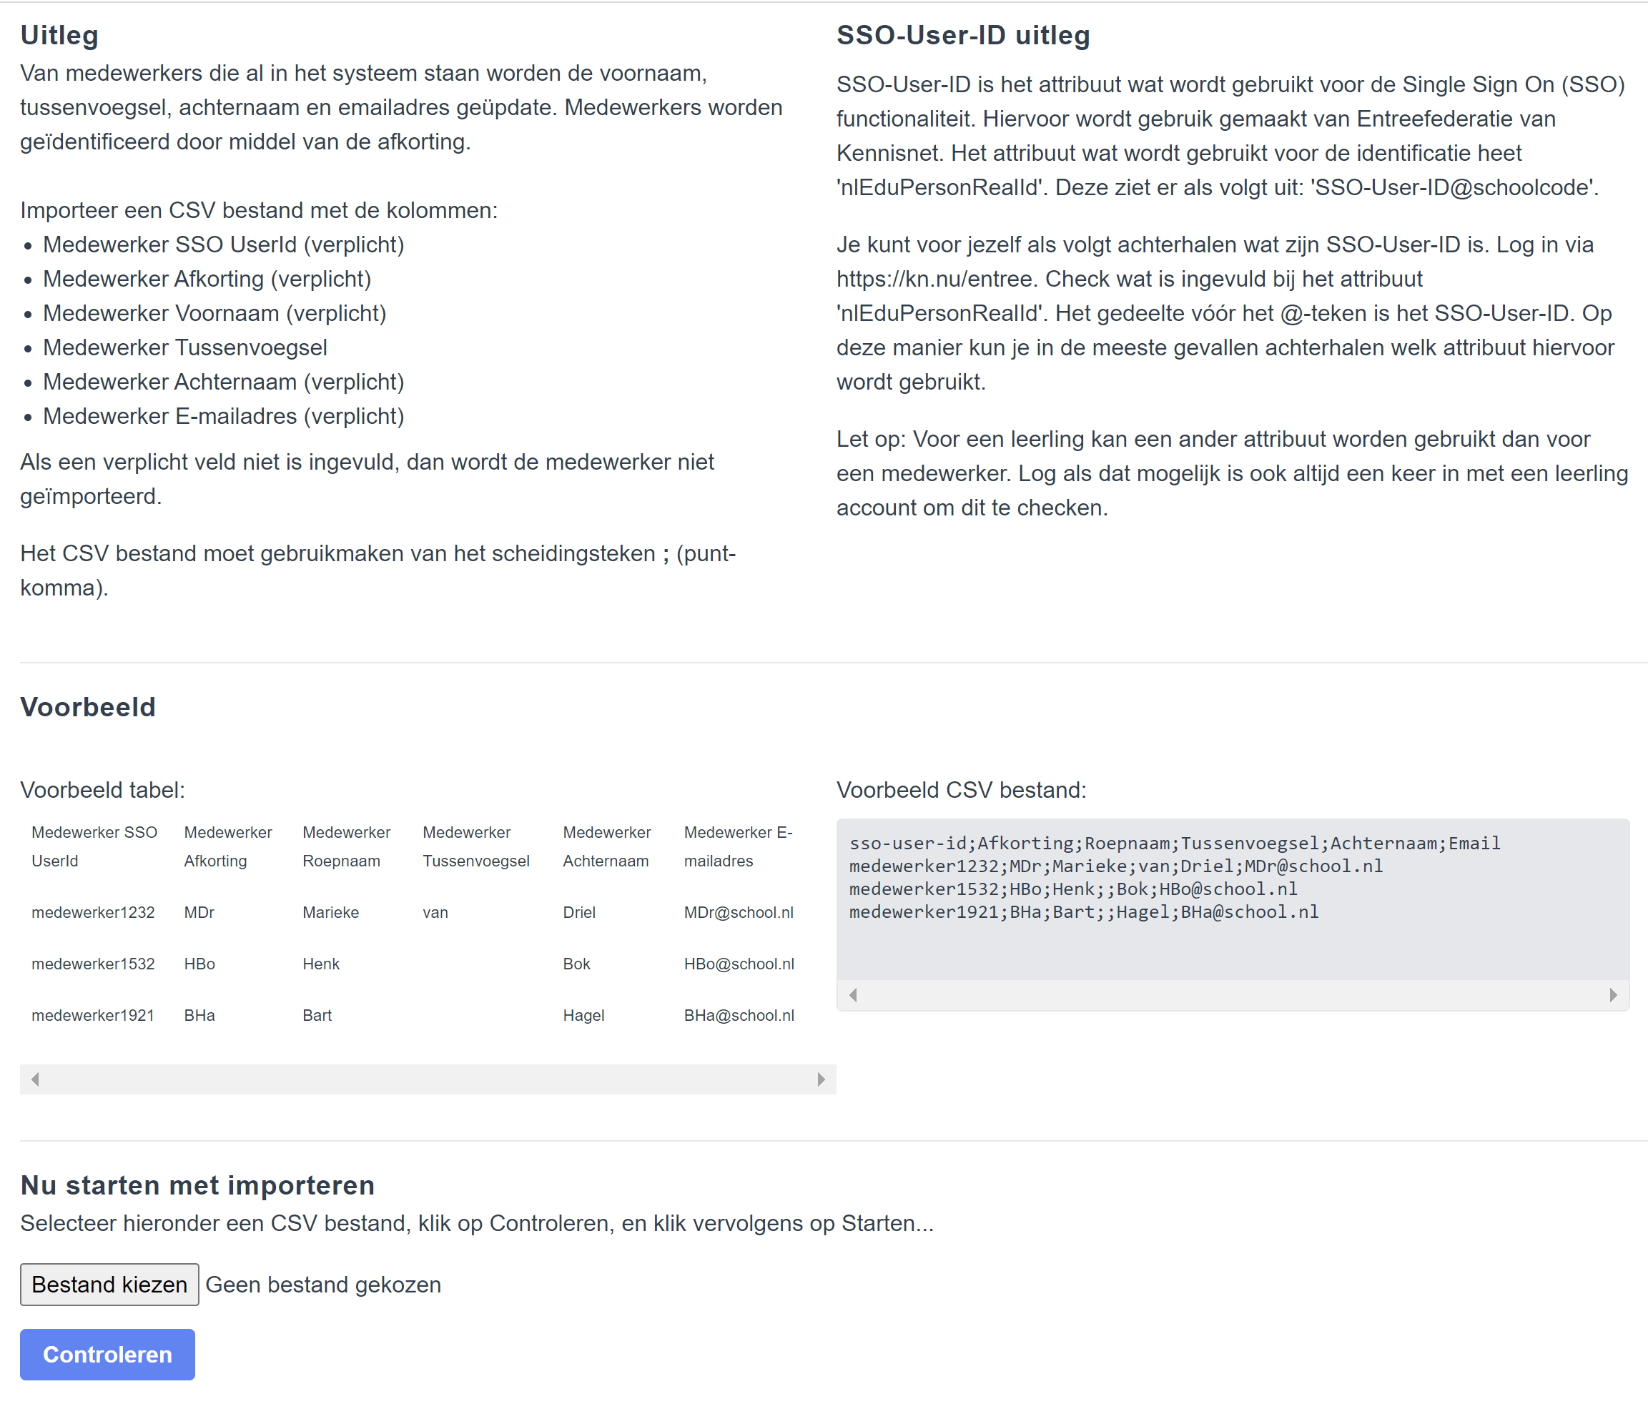
Task: Click the BHa@school.nl table cell
Action: [x=738, y=1016]
